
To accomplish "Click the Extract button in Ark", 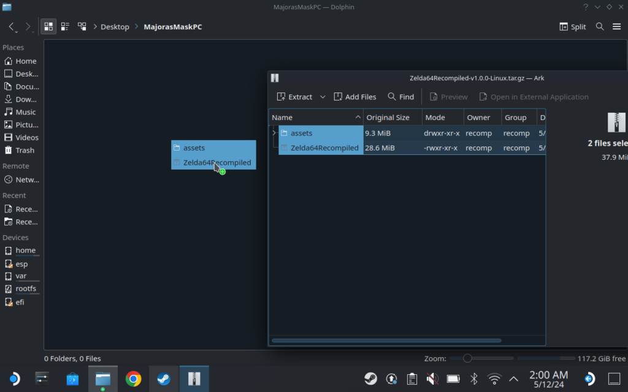I will click(294, 97).
